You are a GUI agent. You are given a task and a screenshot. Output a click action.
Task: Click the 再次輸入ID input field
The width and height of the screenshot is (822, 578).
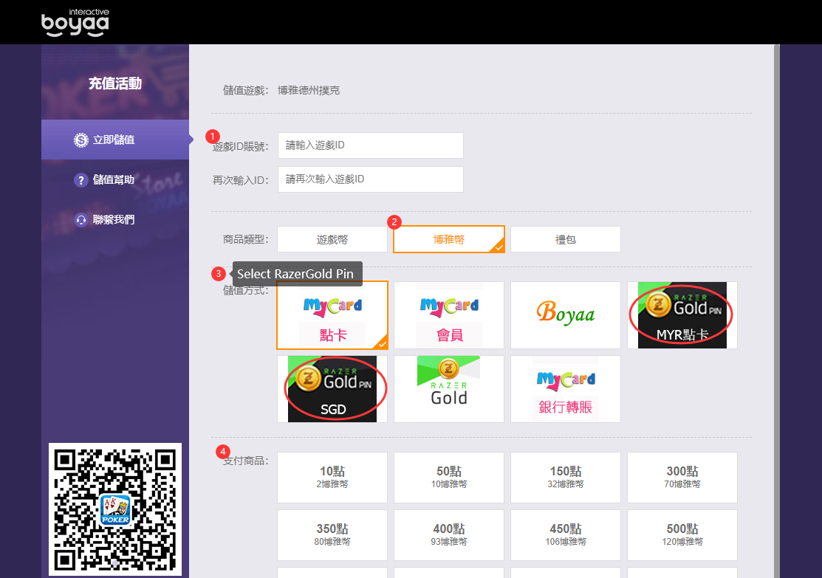(x=371, y=179)
